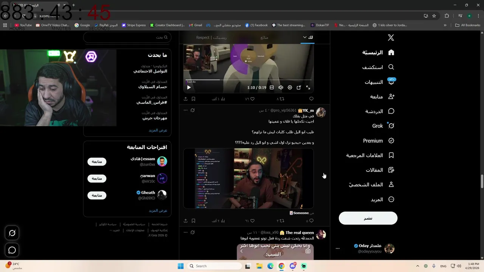Like YK_m's post with 61 likes
The width and height of the screenshot is (484, 272).
click(x=250, y=221)
